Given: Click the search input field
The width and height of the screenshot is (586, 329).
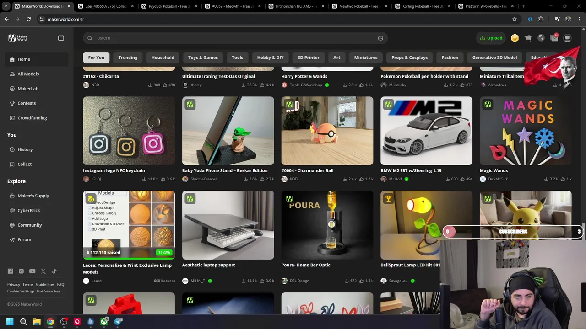Looking at the screenshot, I should [235, 38].
